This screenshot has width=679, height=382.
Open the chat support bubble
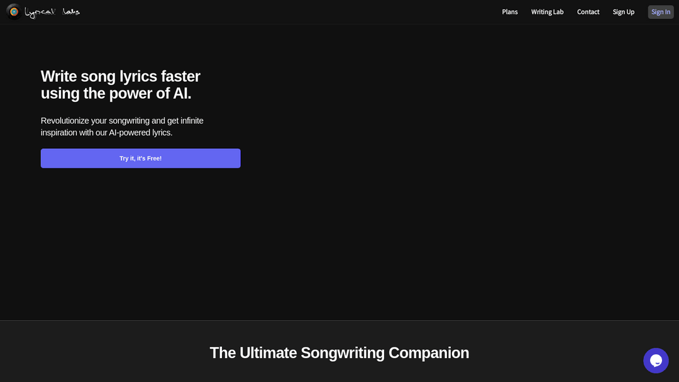[x=656, y=361]
